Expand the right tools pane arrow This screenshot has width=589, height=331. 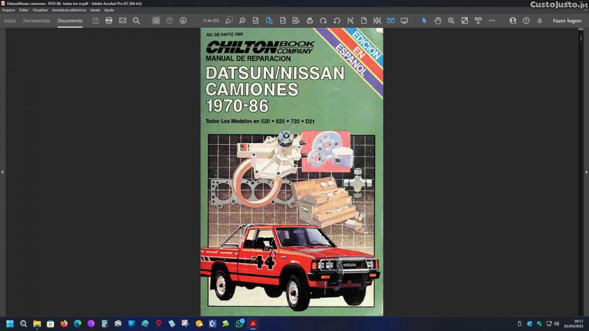pyautogui.click(x=586, y=172)
